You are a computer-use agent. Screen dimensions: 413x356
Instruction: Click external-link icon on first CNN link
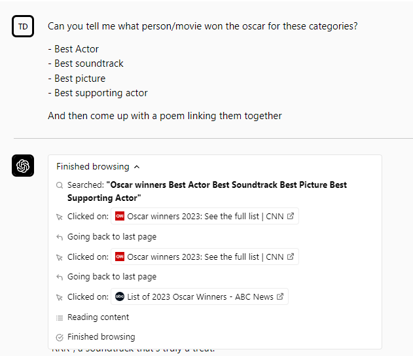click(291, 217)
